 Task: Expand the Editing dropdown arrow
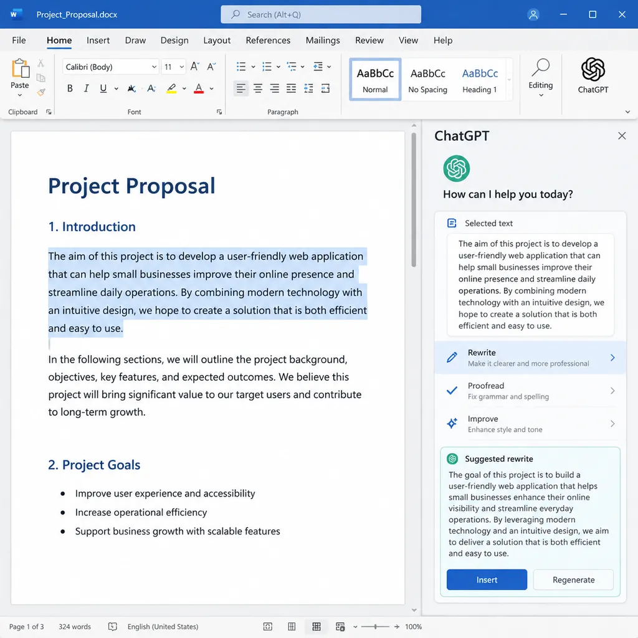541,95
